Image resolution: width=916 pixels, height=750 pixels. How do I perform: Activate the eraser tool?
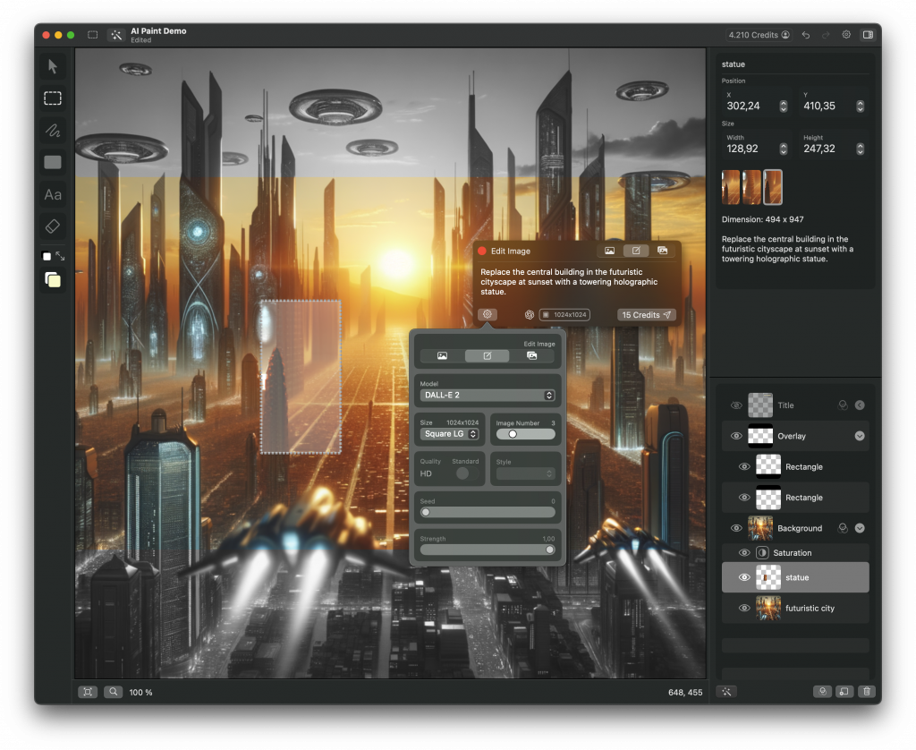tap(53, 226)
